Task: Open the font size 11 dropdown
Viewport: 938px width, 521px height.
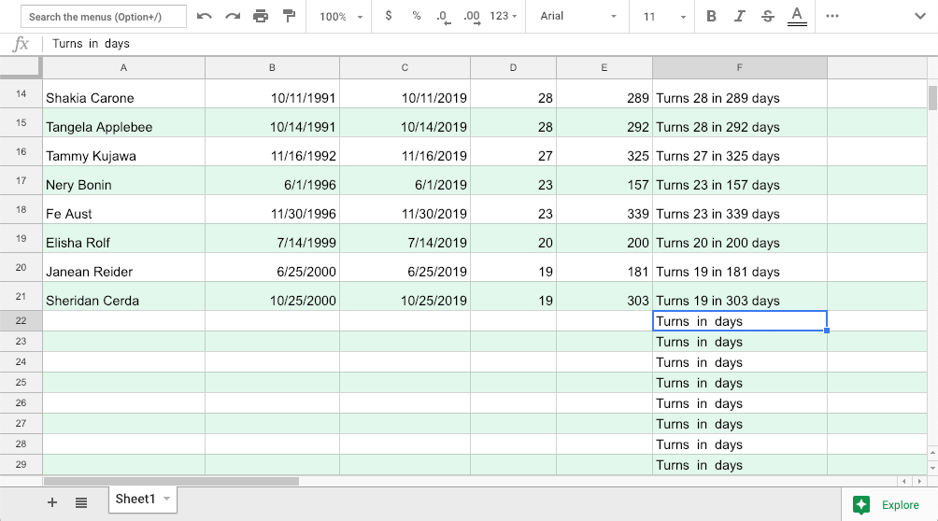Action: tap(664, 17)
